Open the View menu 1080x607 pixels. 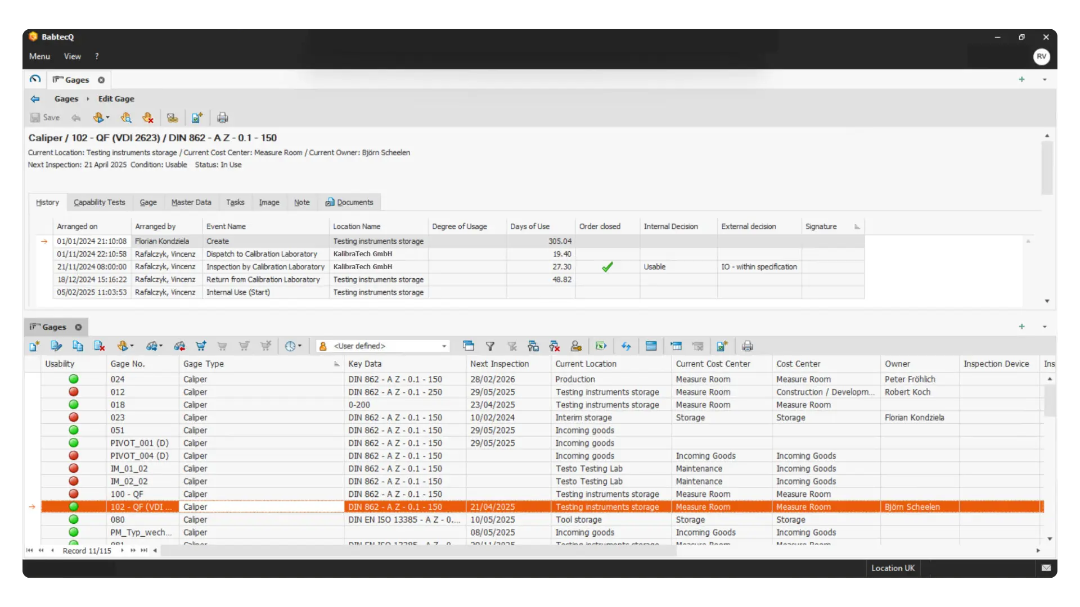pos(72,56)
